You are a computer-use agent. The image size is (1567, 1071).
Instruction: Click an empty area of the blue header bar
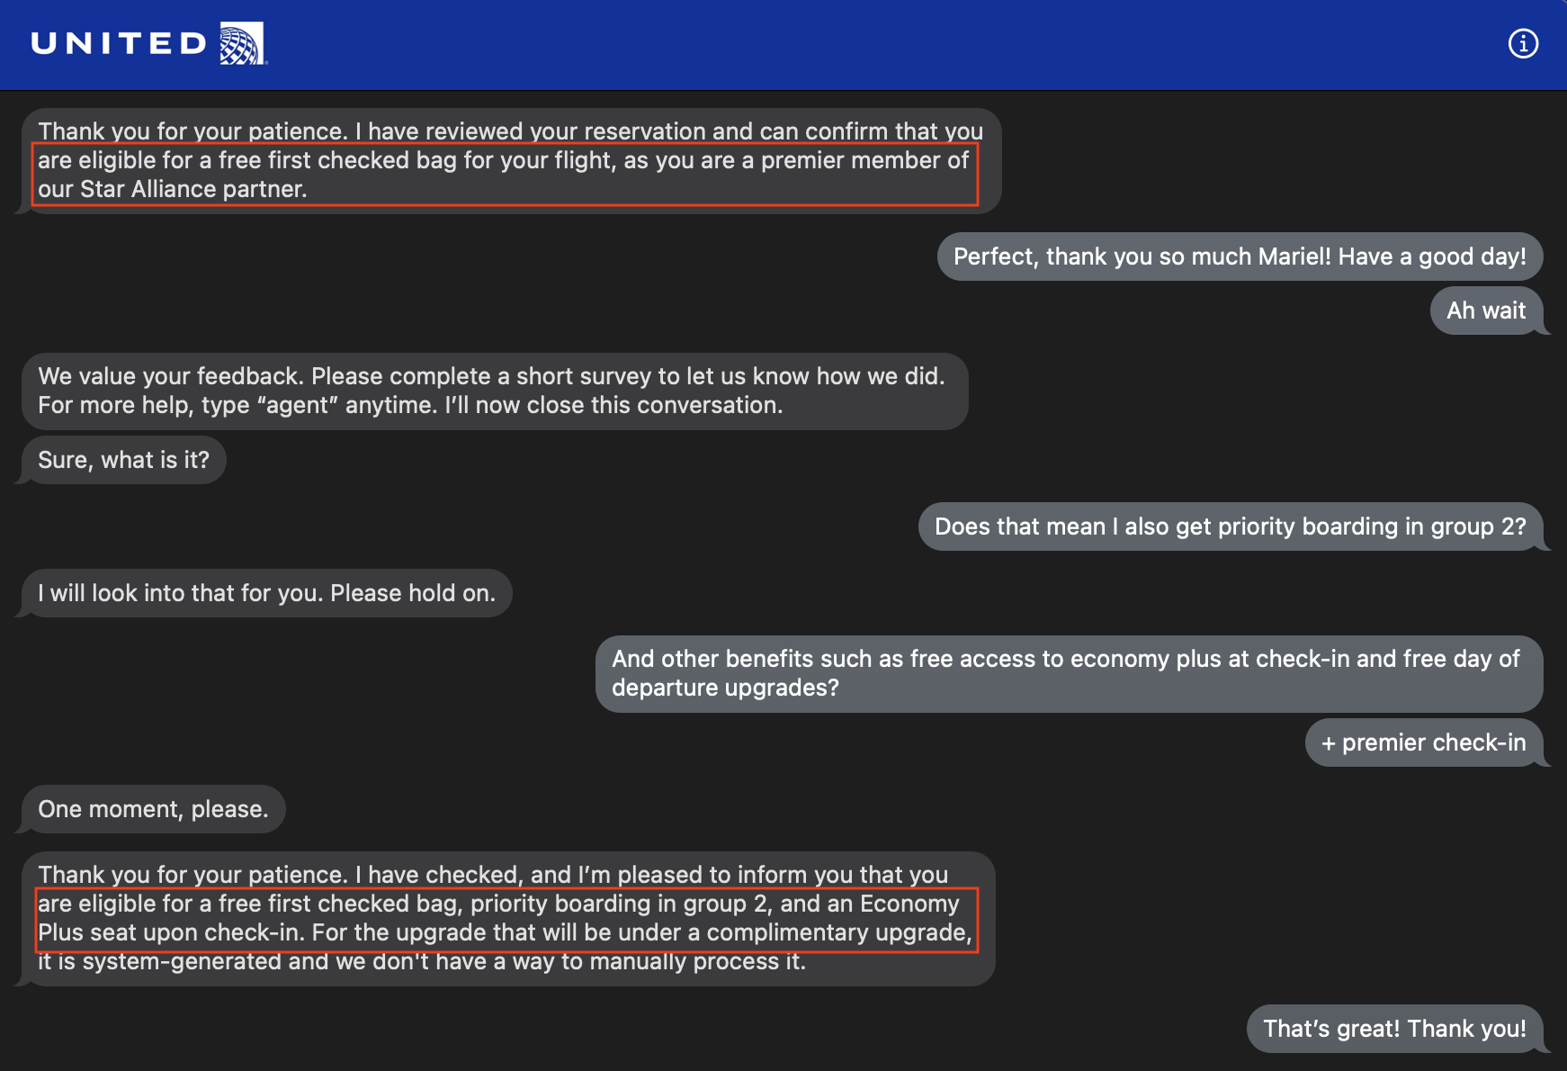(x=810, y=43)
